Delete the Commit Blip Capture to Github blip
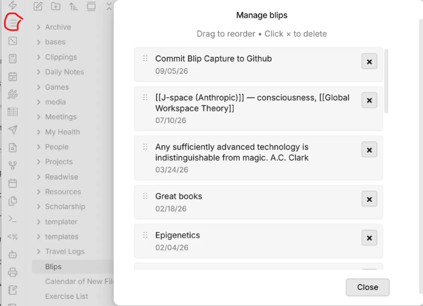 [369, 62]
